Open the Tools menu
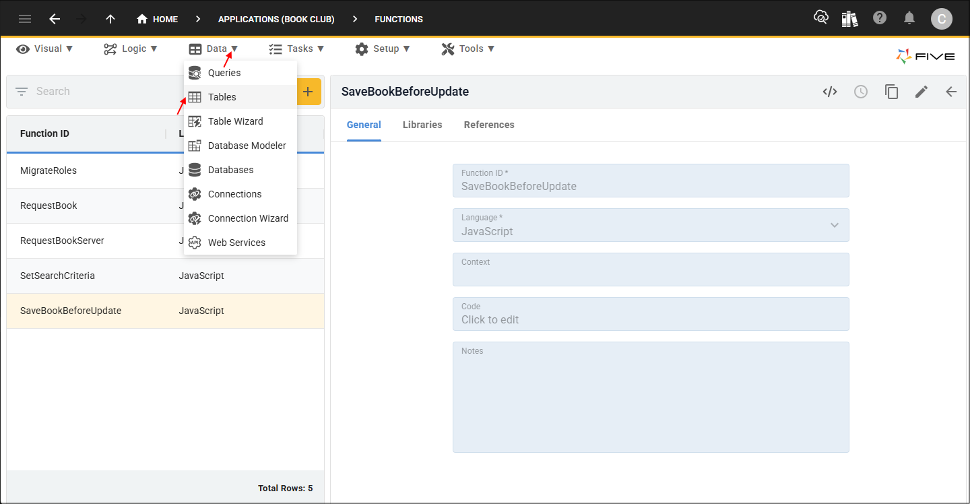Image resolution: width=970 pixels, height=504 pixels. click(468, 49)
